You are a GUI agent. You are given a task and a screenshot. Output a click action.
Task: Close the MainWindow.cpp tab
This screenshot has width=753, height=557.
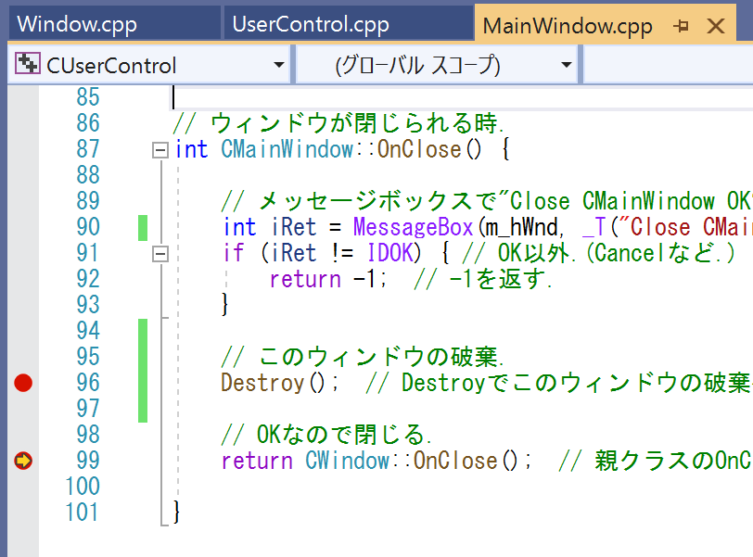716,26
